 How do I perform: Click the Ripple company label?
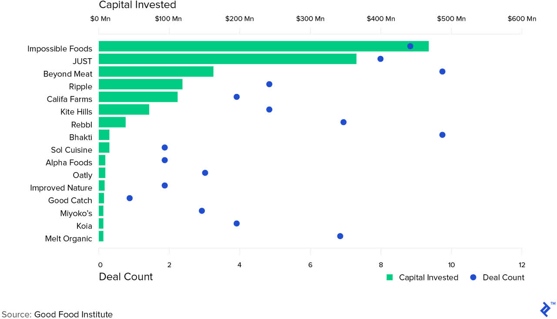[81, 86]
